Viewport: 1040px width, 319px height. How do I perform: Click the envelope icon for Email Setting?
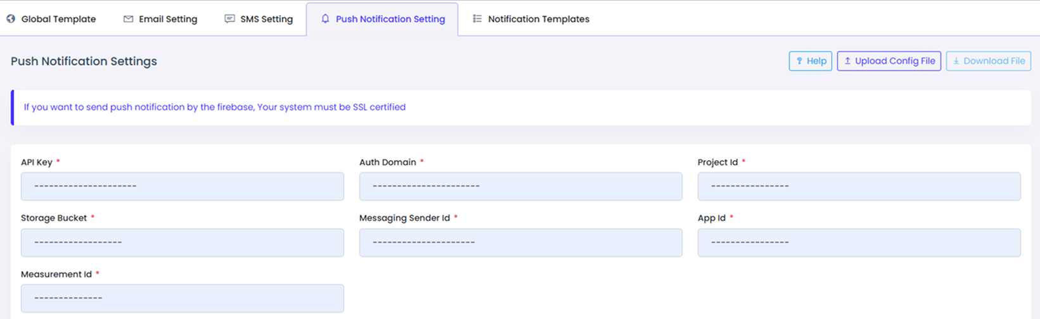(128, 19)
